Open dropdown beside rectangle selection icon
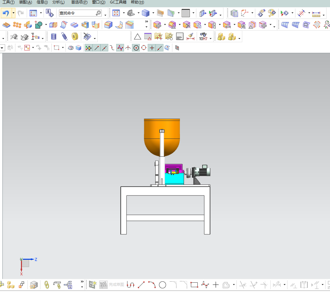 point(63,48)
